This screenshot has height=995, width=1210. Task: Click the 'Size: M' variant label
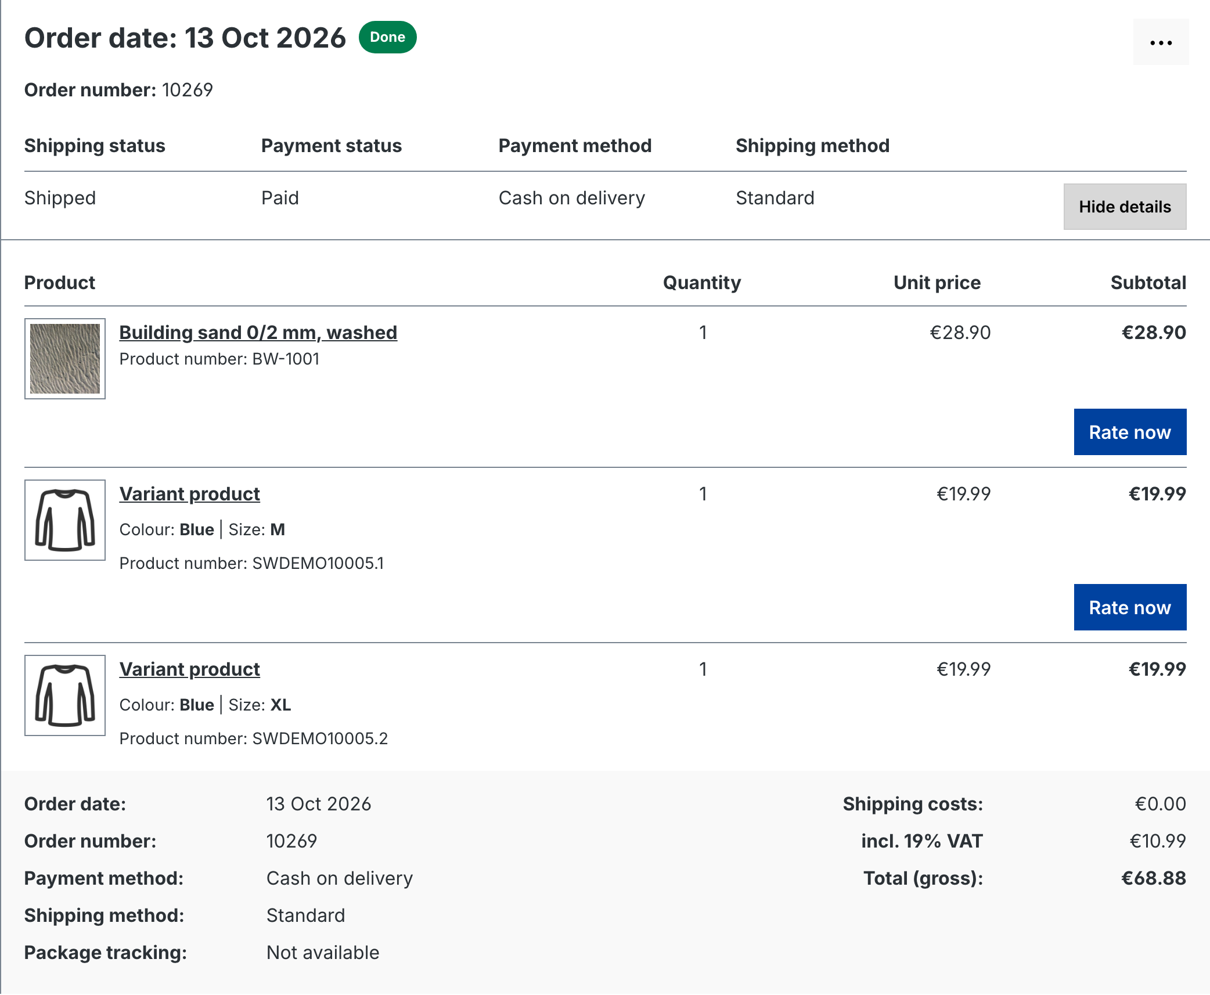click(257, 529)
